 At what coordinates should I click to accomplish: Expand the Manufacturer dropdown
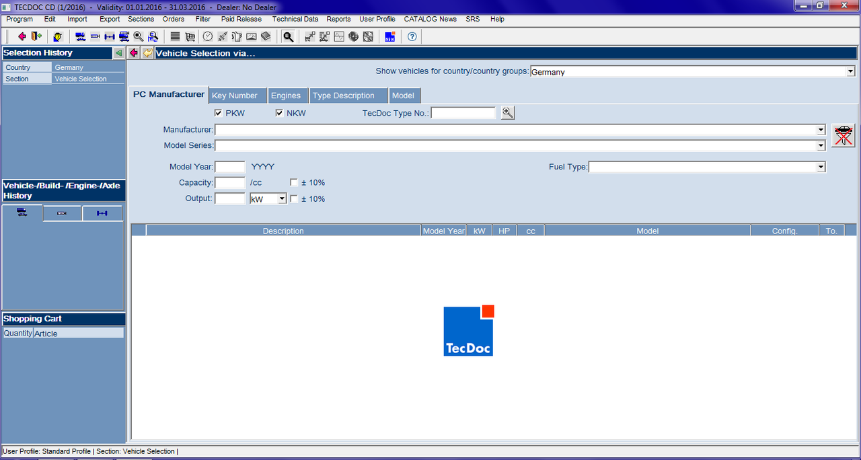821,130
